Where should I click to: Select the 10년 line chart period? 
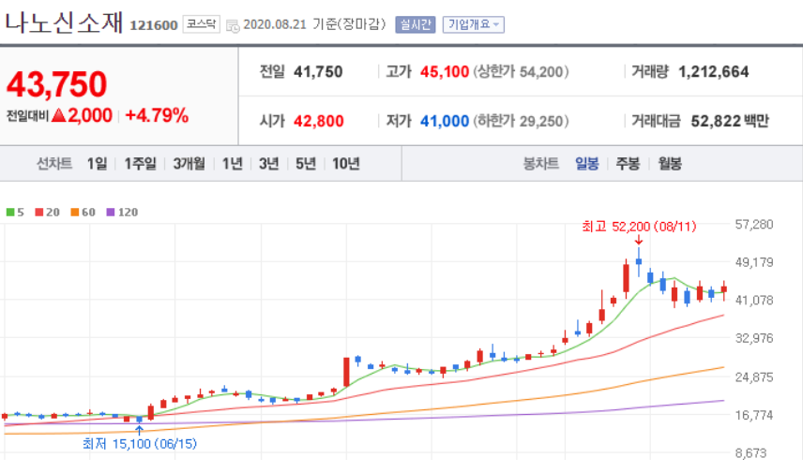pos(346,164)
